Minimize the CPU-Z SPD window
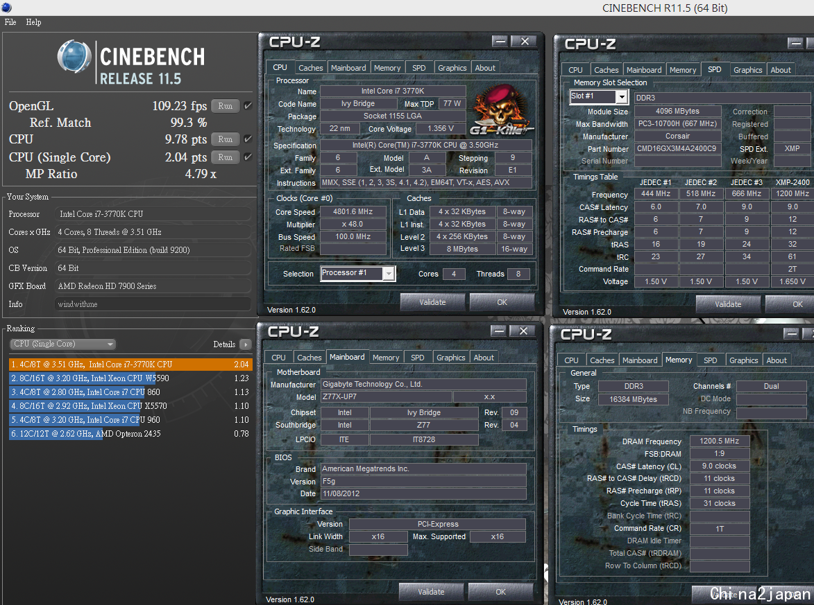 click(x=795, y=43)
